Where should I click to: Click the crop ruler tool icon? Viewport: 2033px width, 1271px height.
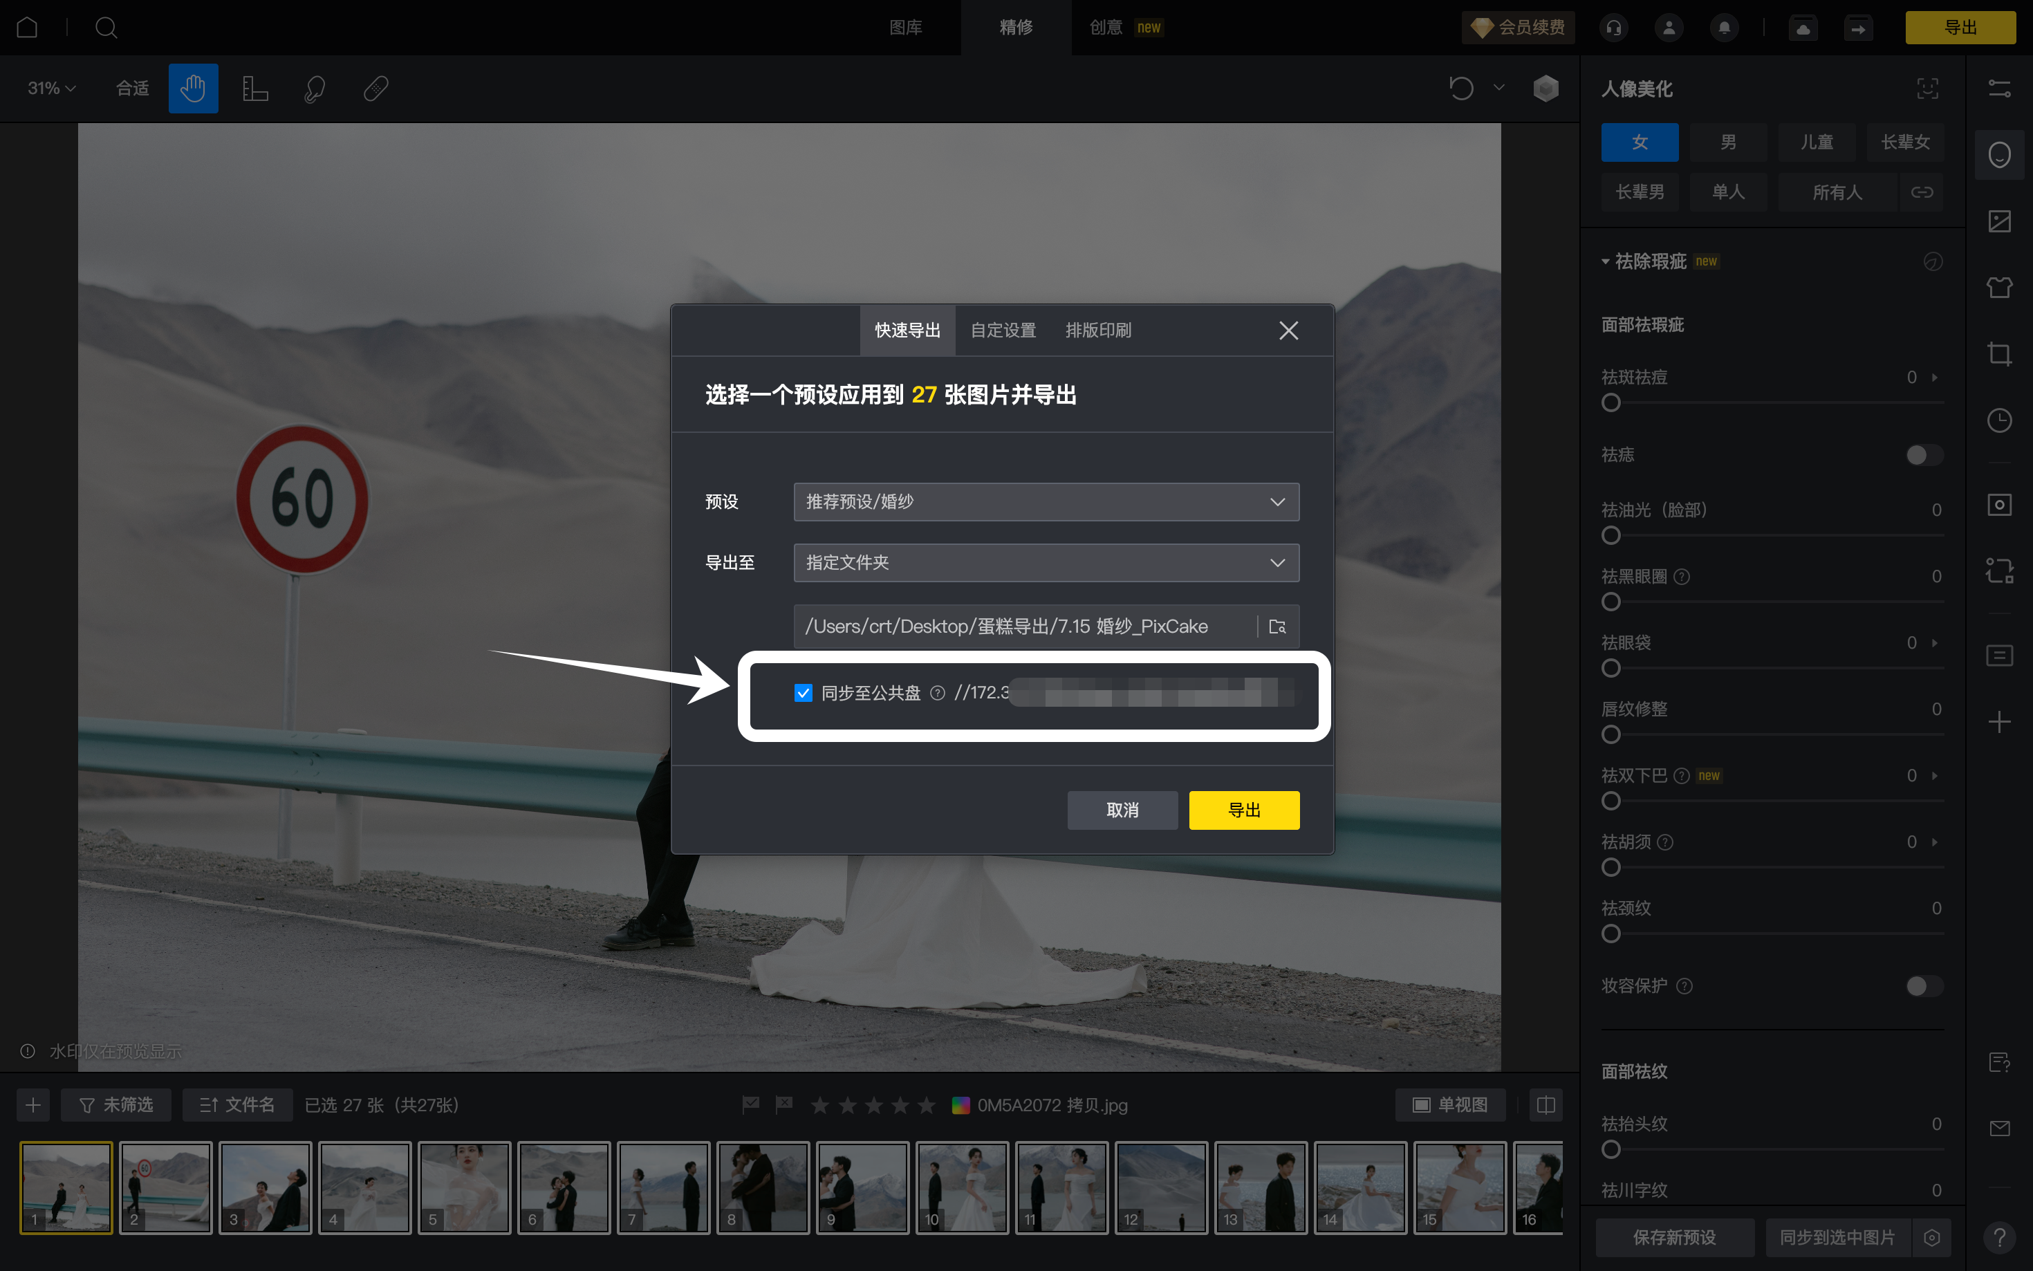[x=254, y=89]
